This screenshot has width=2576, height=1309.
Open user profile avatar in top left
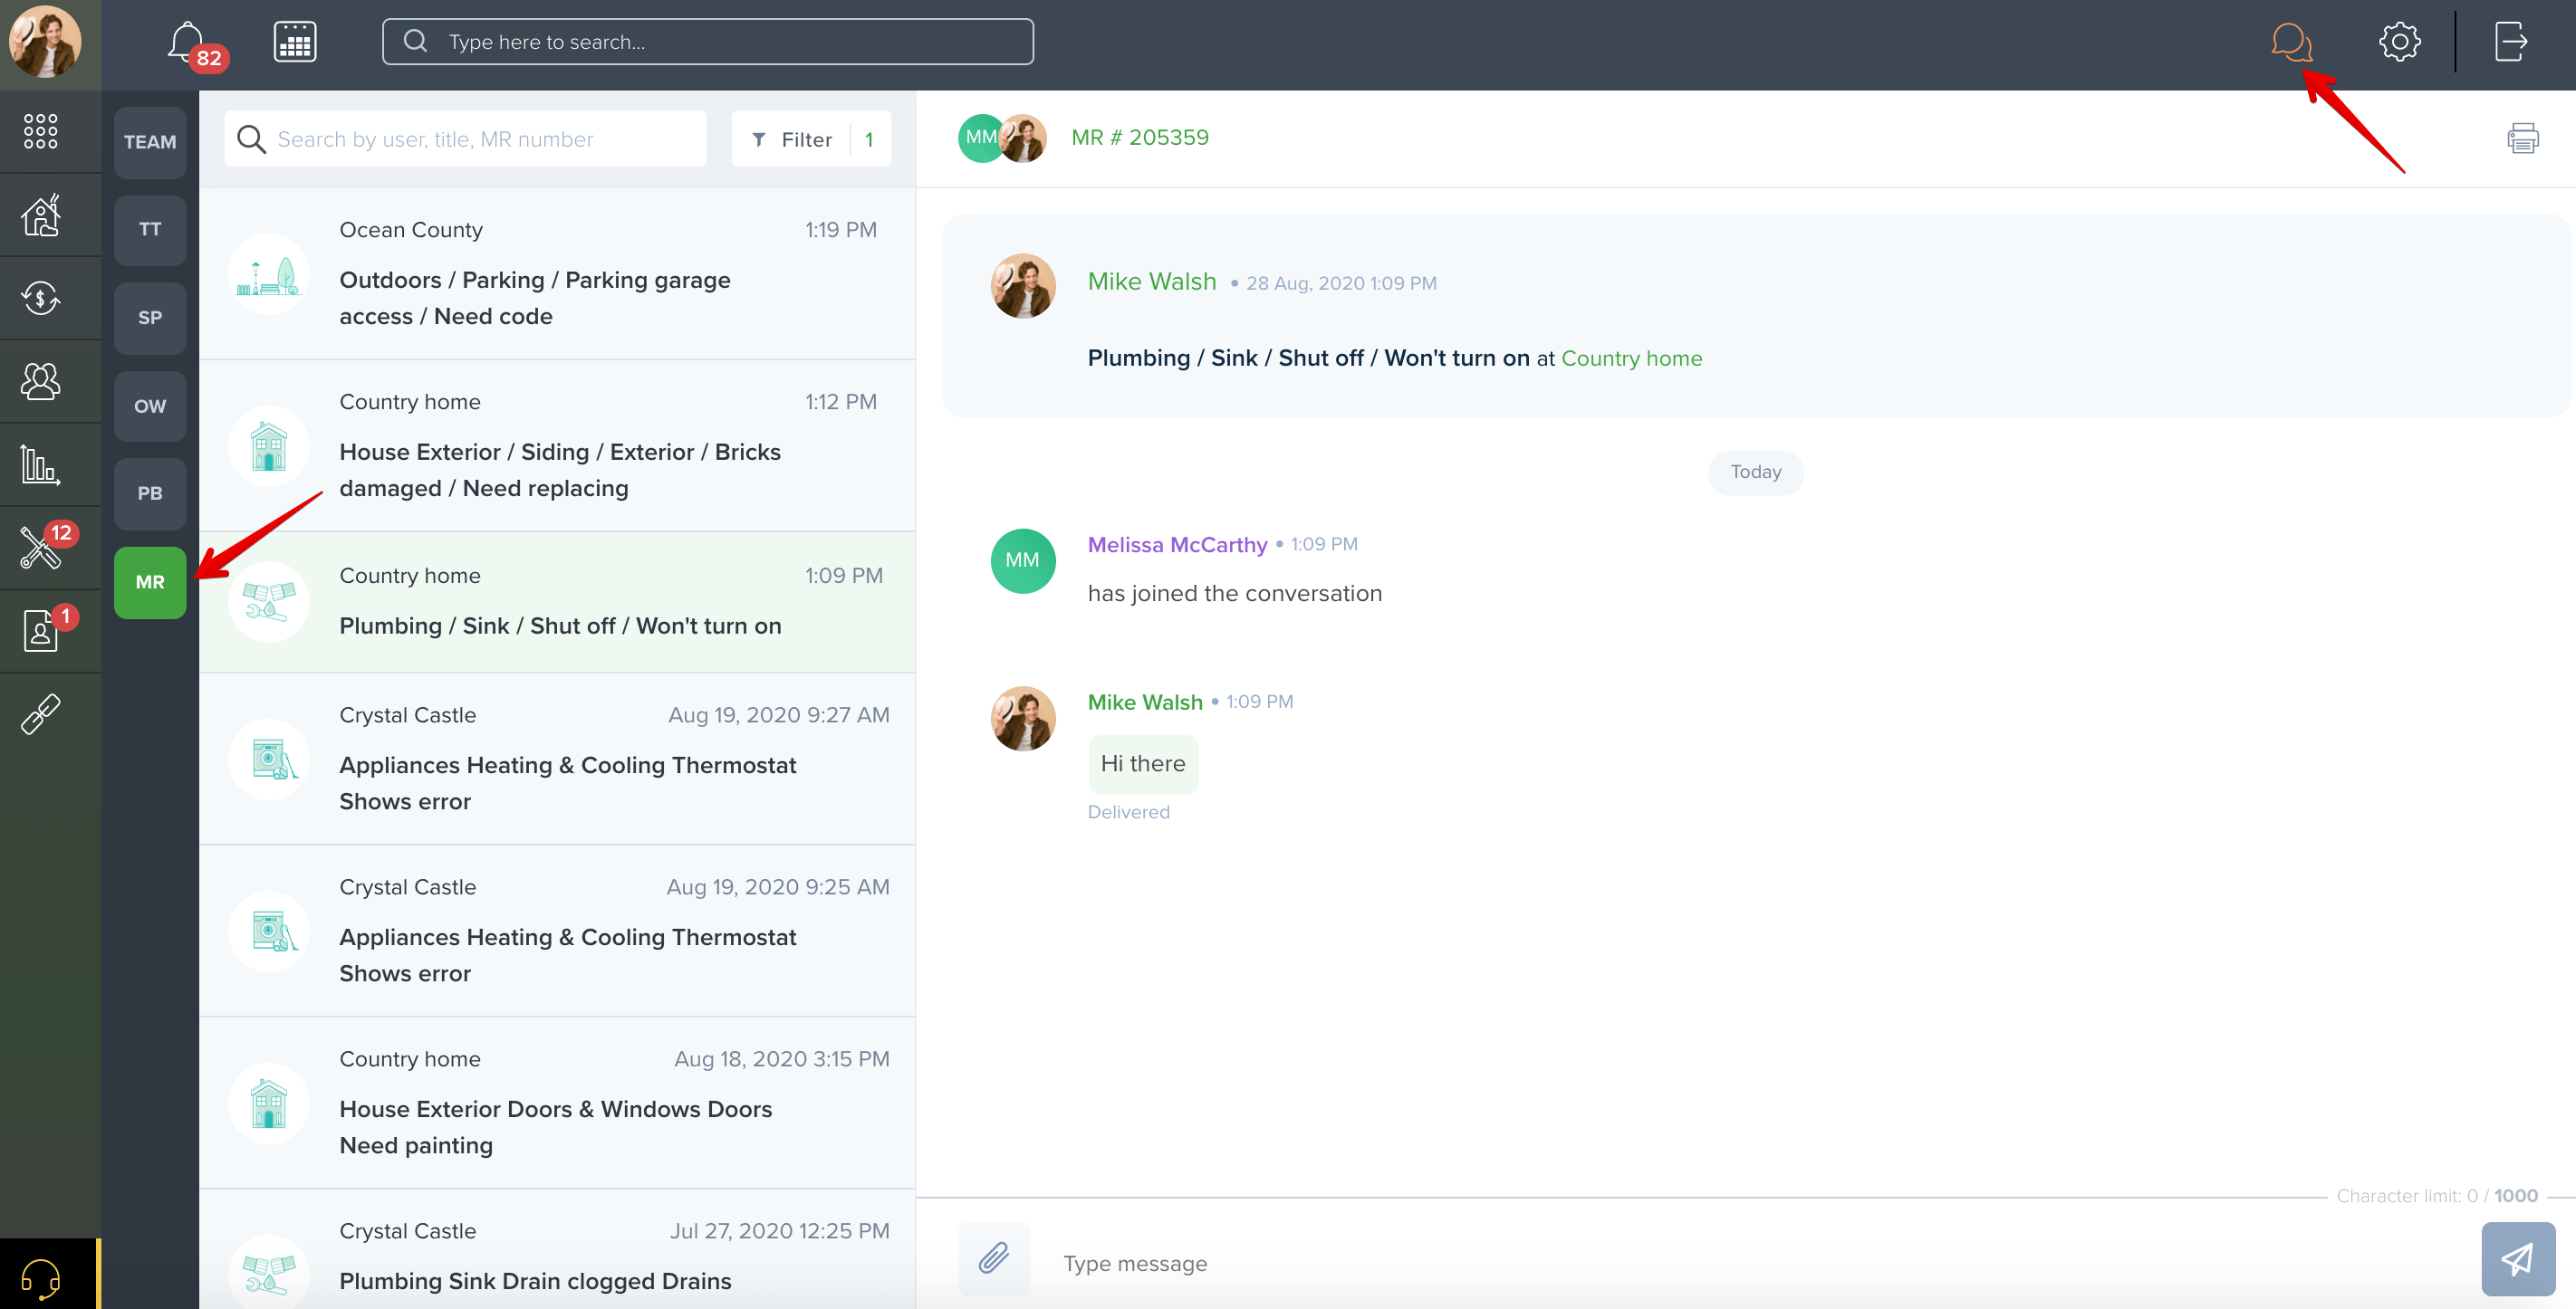point(45,42)
